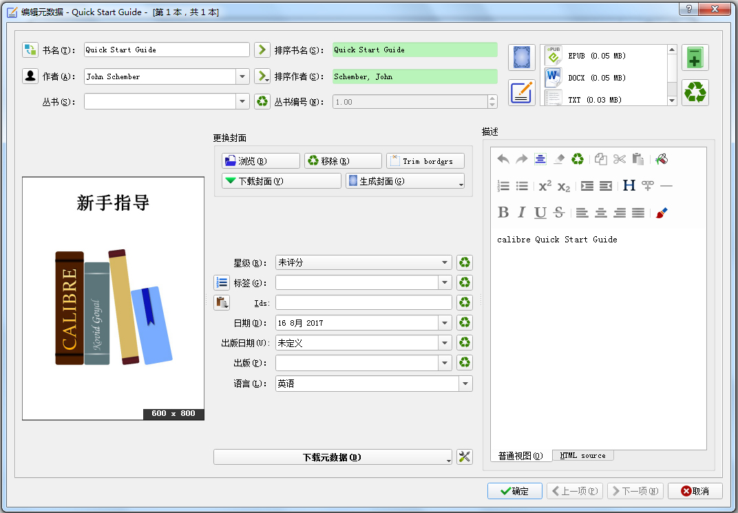Click the heading style H icon

pyautogui.click(x=629, y=186)
